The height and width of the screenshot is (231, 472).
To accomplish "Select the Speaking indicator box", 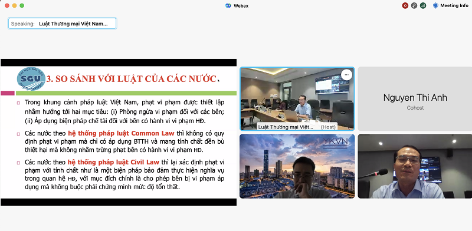I will pyautogui.click(x=62, y=24).
